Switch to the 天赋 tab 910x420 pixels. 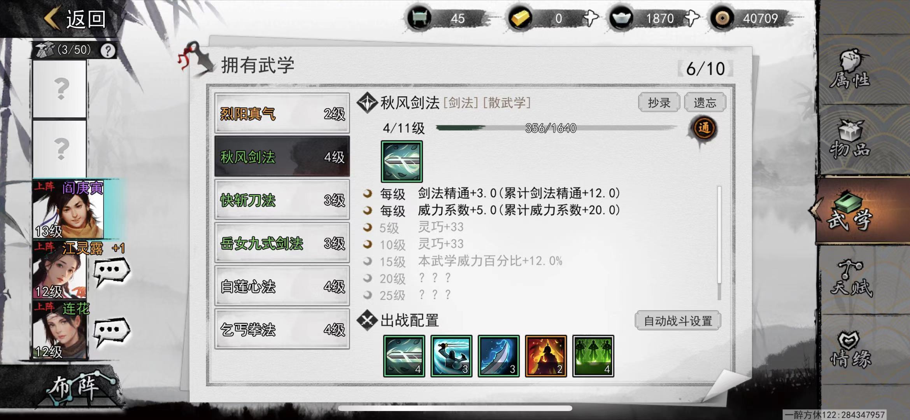(851, 278)
